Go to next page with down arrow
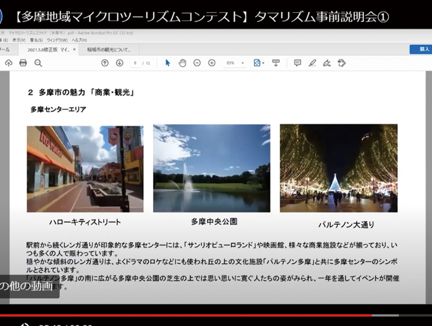 (120, 63)
